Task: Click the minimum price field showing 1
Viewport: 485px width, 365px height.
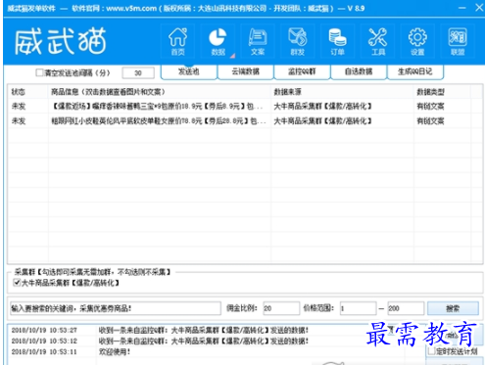Action: pos(358,308)
